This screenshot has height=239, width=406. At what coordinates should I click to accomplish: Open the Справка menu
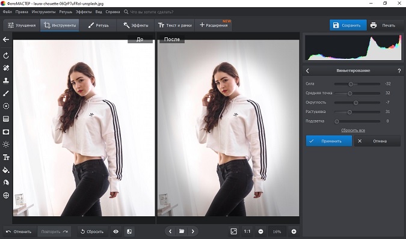(x=112, y=12)
